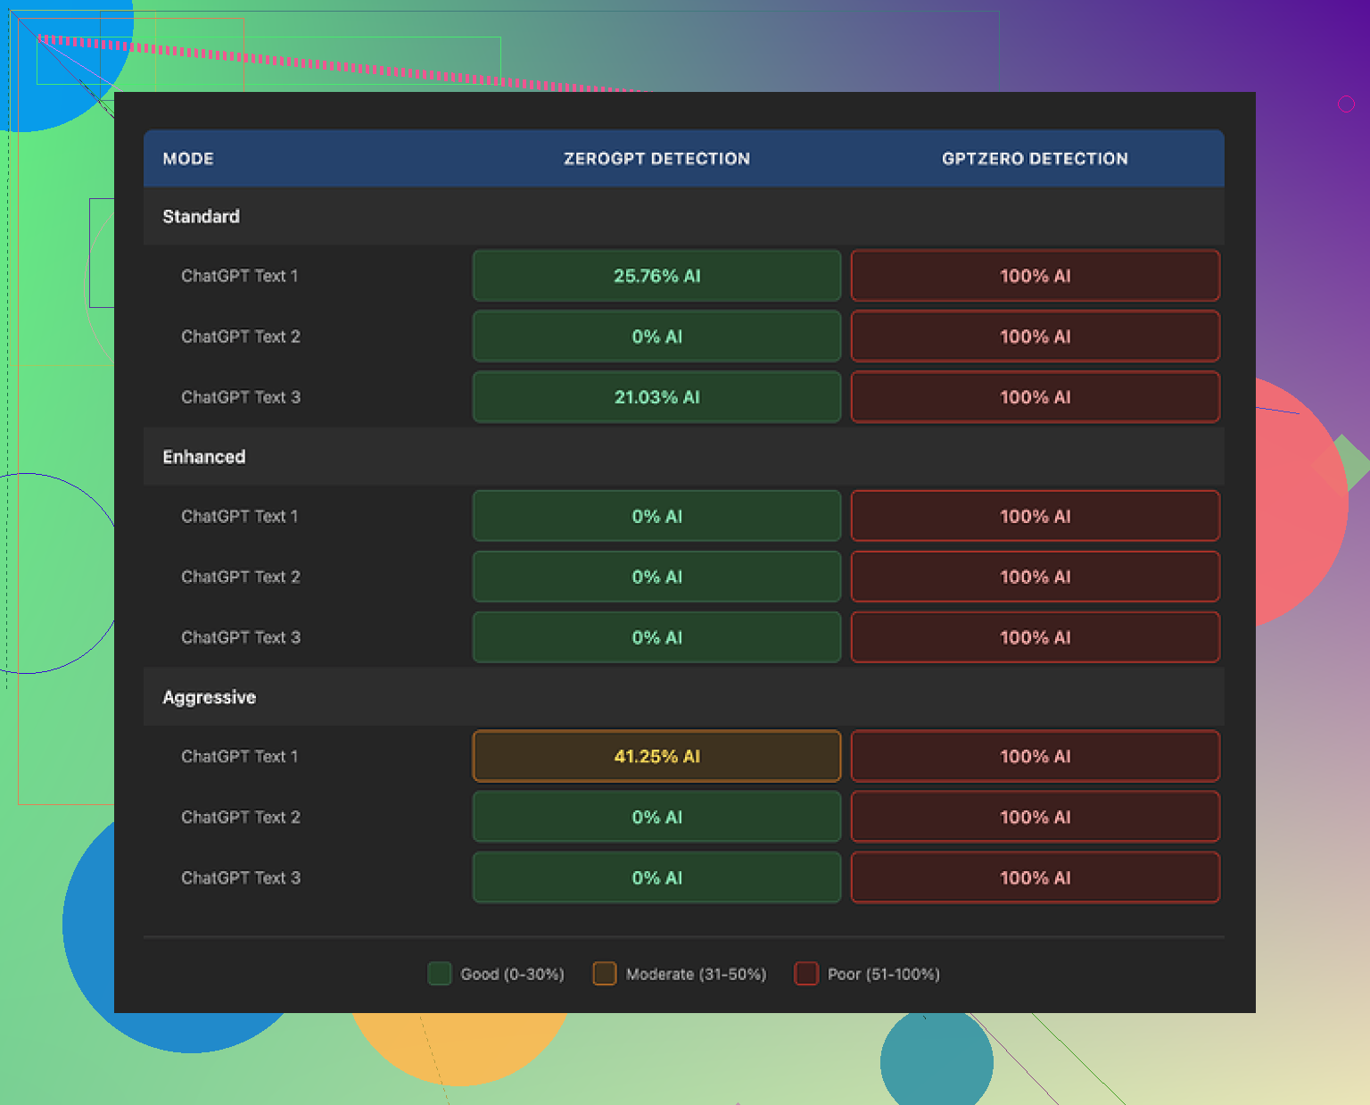Click the 21.03% AI result cell
Image resolution: width=1370 pixels, height=1105 pixels.
[656, 397]
